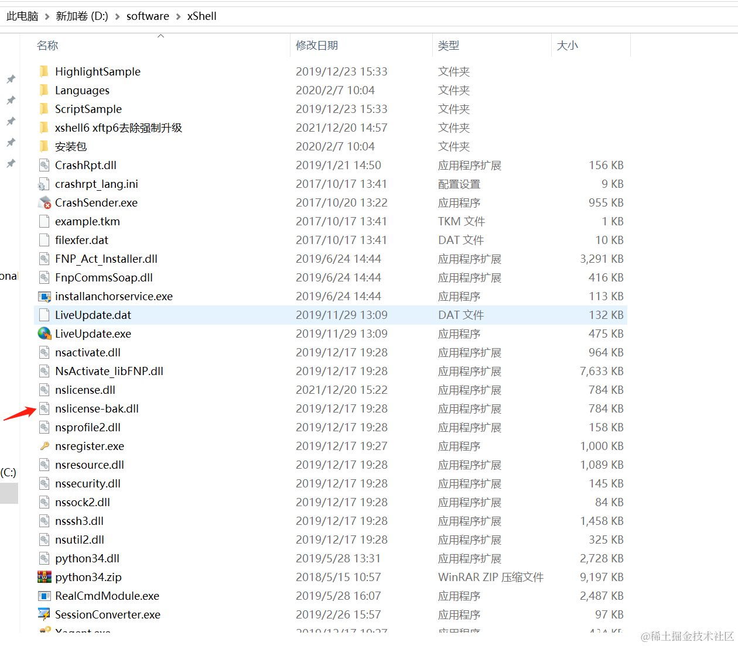
Task: Navigate to 此电脑 in the address bar
Action: click(22, 16)
